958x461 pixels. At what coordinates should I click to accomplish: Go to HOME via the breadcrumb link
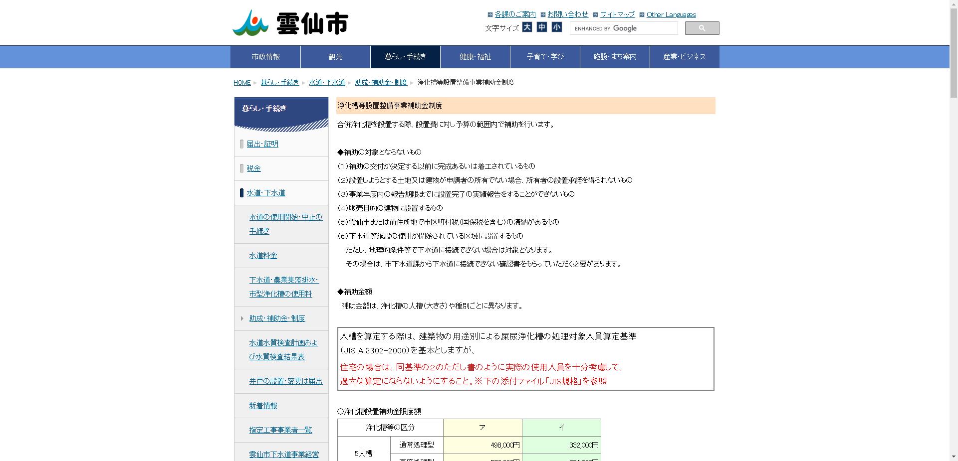(241, 82)
